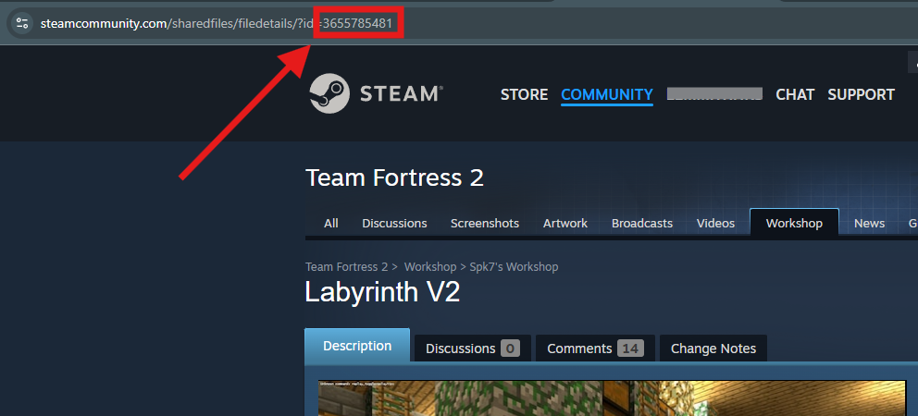Switch to the item Discussions 0 tab
918x416 pixels.
click(473, 349)
